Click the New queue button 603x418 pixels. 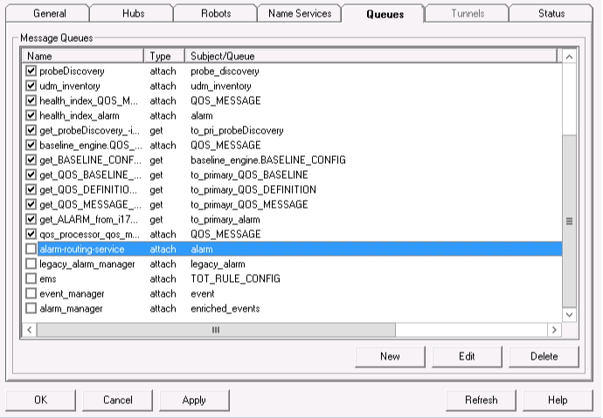coord(390,356)
